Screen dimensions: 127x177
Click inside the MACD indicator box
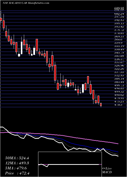tap(70, 164)
